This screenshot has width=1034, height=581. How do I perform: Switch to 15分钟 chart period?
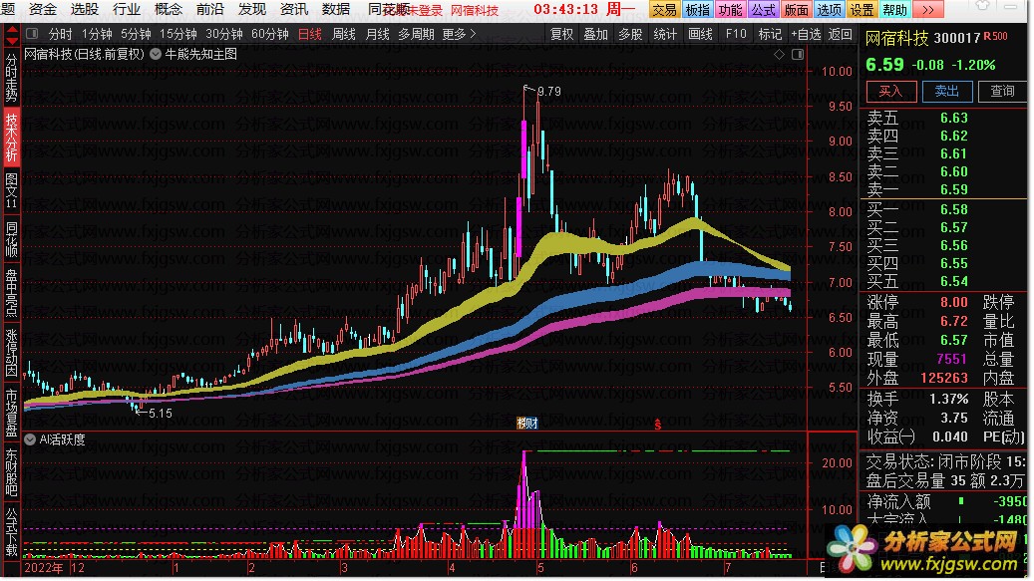pos(178,34)
